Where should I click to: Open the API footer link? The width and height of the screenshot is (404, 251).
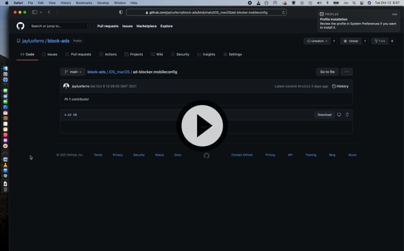[x=290, y=155]
